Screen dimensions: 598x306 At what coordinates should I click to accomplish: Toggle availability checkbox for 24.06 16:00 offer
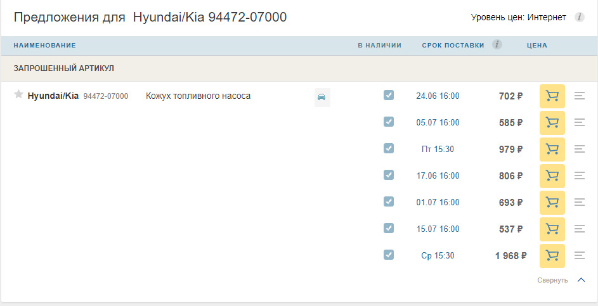tap(389, 95)
